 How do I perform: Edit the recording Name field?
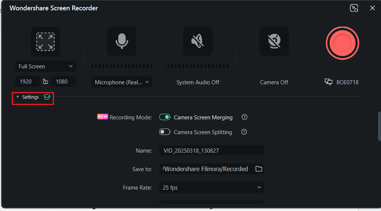(x=212, y=150)
